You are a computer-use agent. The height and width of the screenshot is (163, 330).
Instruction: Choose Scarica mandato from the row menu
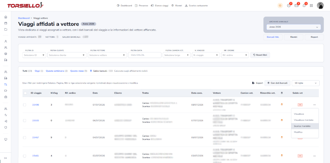click(x=305, y=126)
